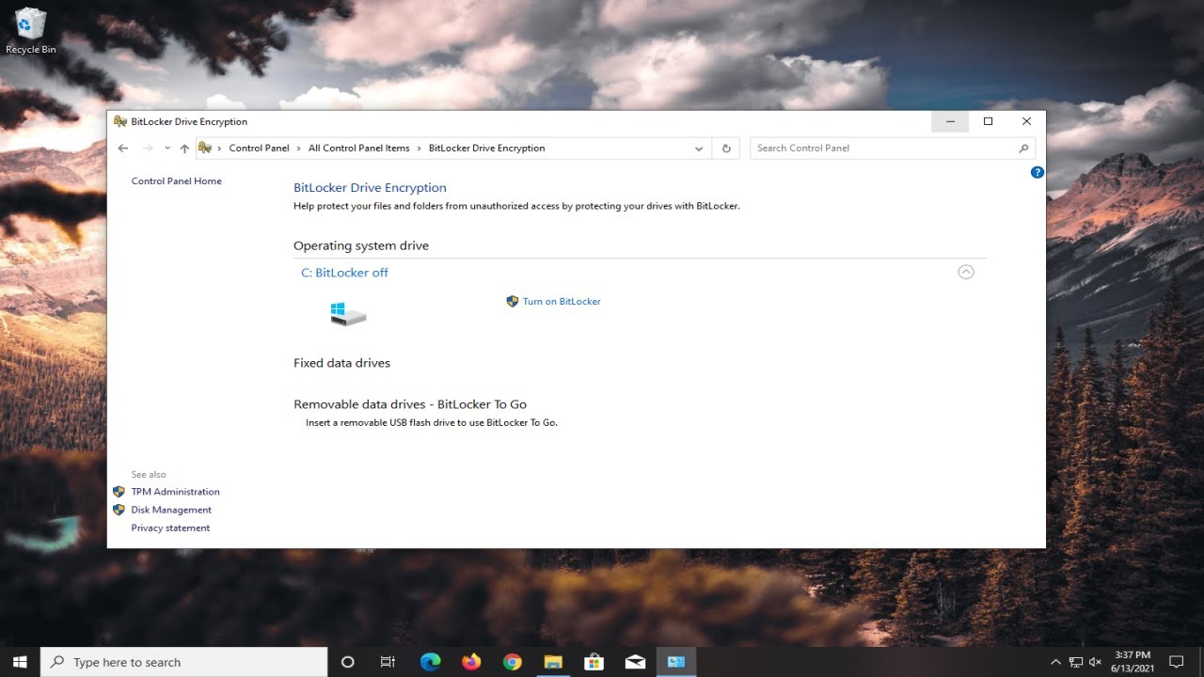This screenshot has width=1204, height=677.
Task: Open Recycle Bin on desktop
Action: pos(30,30)
